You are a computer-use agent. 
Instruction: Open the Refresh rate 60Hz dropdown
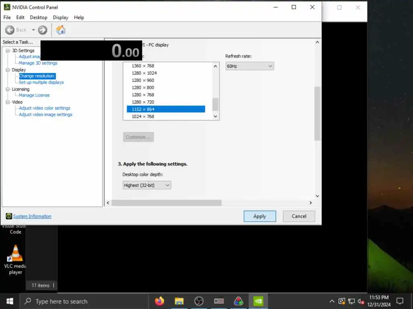coord(250,66)
